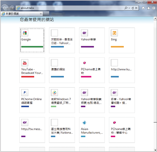Screen dimensions: 157x152
Task: Open the http://www.ku... tile
Action: pyautogui.click(x=122, y=70)
